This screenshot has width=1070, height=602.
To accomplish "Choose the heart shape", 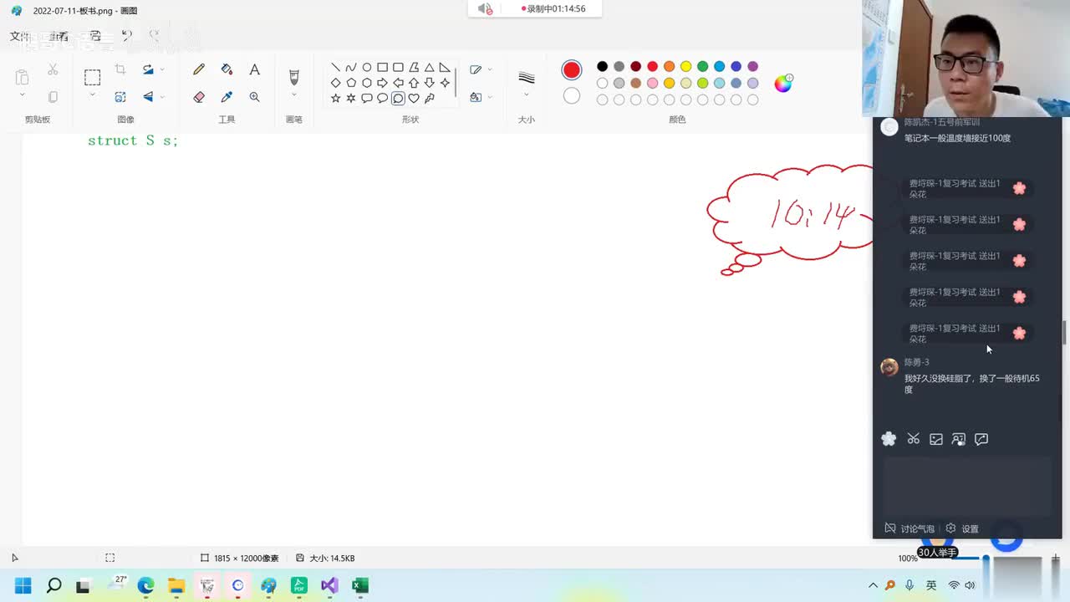I will click(414, 98).
